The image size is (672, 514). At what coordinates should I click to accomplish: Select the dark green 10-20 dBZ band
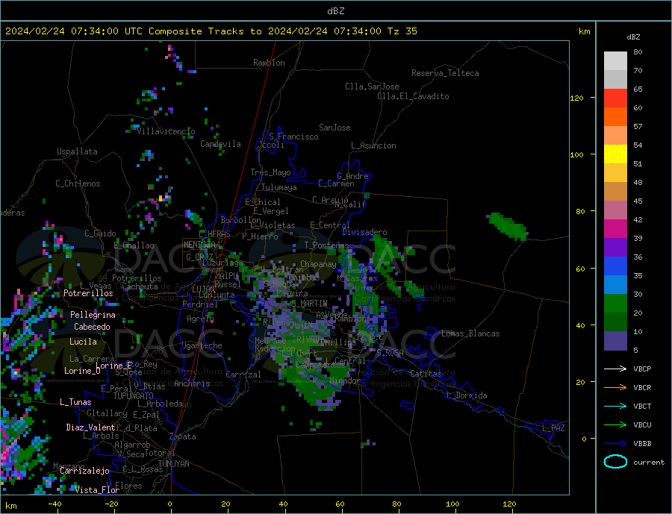coord(615,322)
